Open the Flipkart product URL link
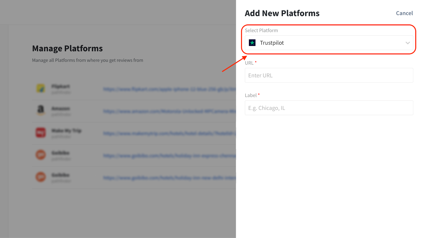 [x=169, y=89]
